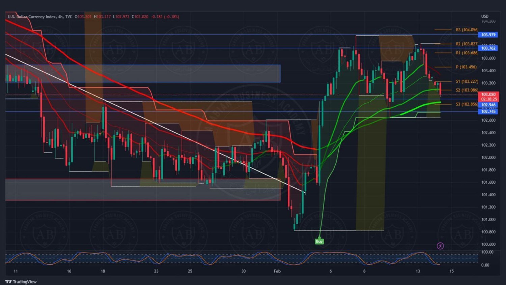Click the date 15 on the time axis
The height and width of the screenshot is (285, 506).
[x=452, y=271]
